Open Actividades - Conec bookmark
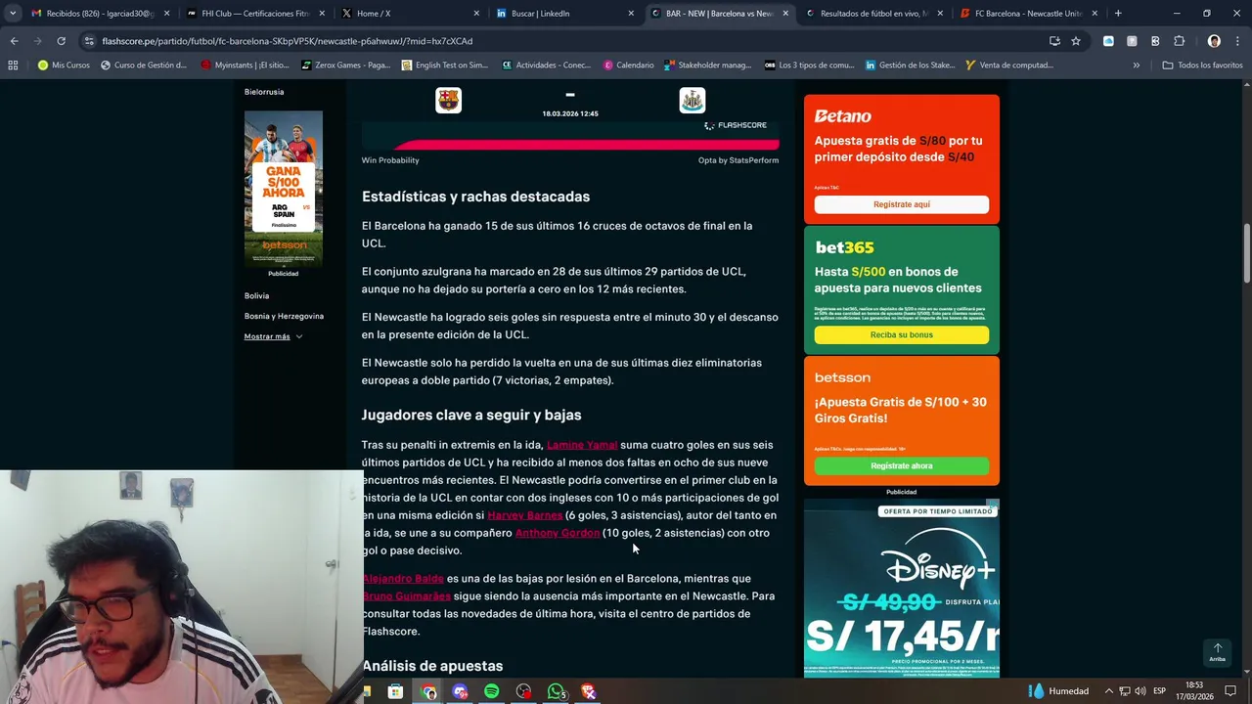The height and width of the screenshot is (704, 1252). click(546, 66)
